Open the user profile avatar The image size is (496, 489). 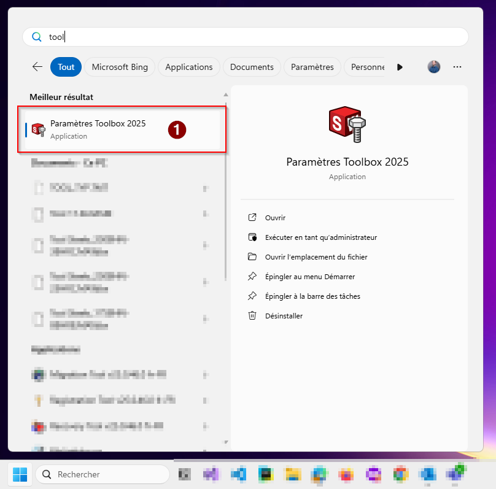tap(434, 67)
